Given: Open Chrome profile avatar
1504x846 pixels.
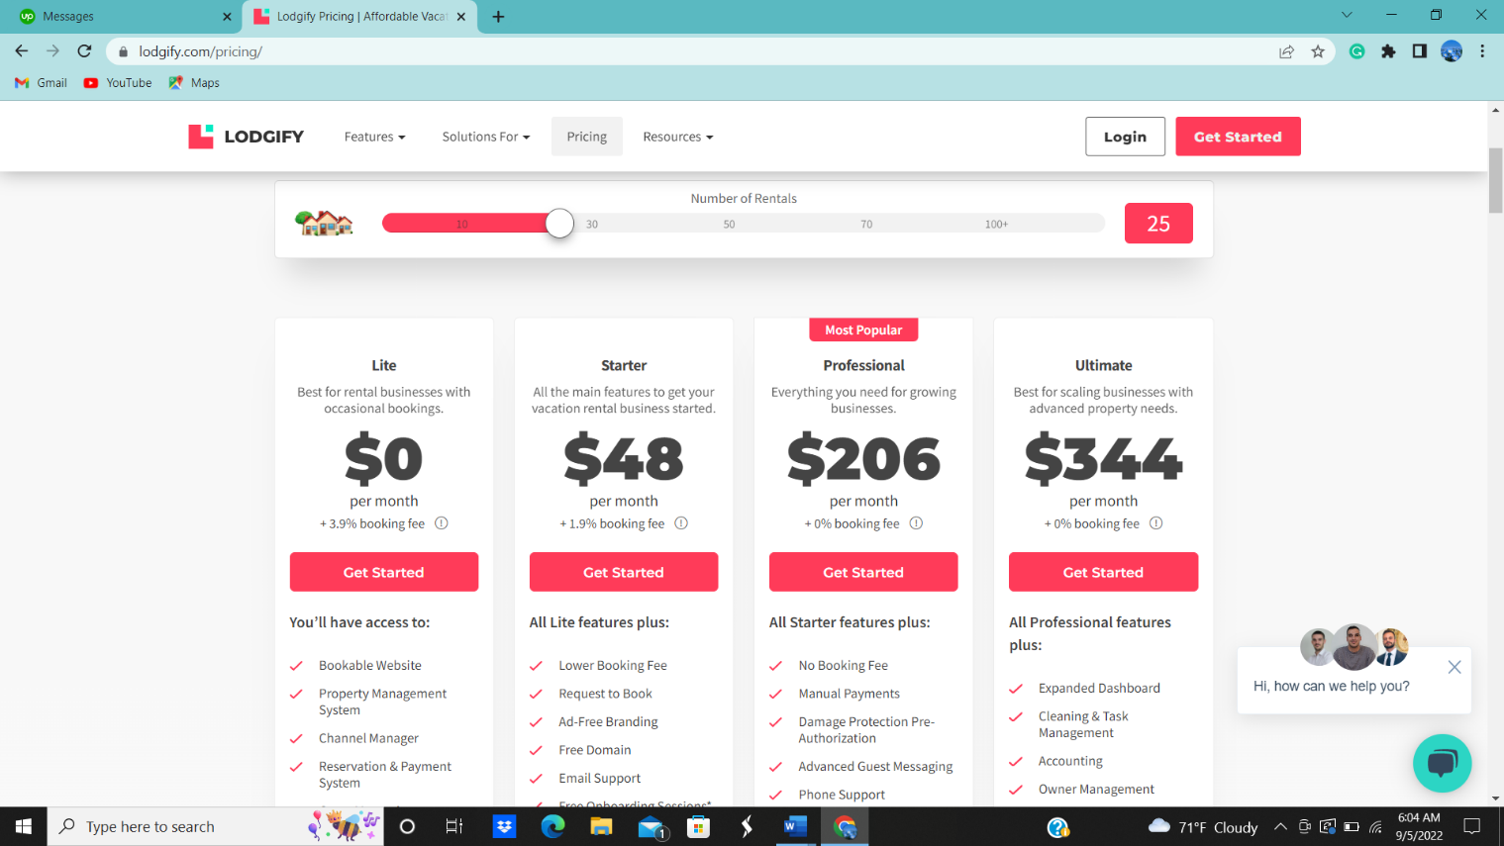Looking at the screenshot, I should (x=1452, y=51).
